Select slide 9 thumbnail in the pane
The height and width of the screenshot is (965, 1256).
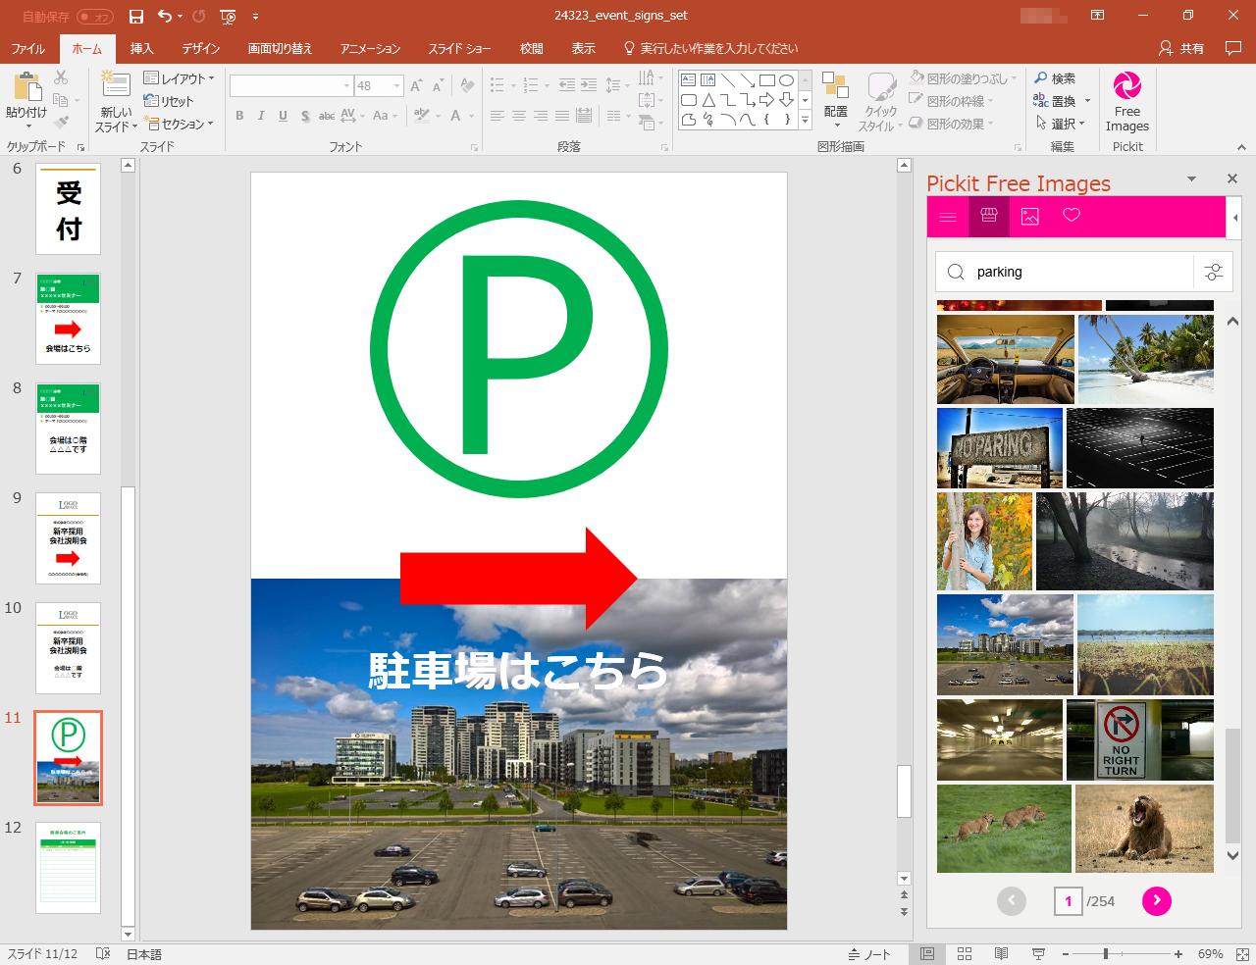coord(68,538)
